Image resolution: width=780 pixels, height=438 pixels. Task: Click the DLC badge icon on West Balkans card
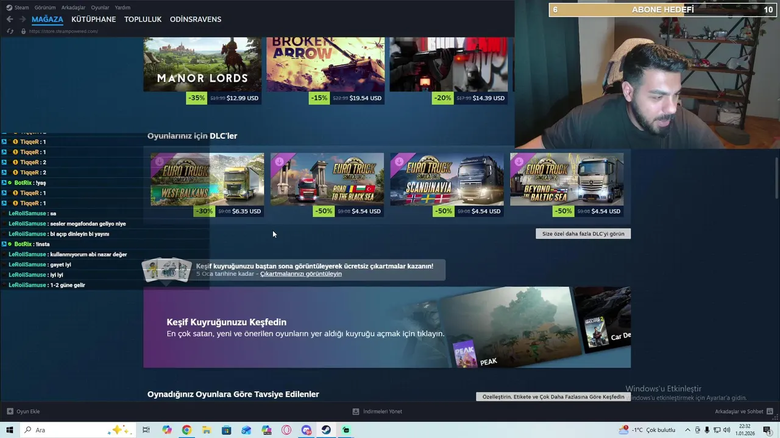pyautogui.click(x=160, y=162)
